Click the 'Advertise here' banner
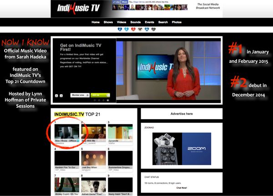This screenshot has width=273, height=196. [182, 114]
